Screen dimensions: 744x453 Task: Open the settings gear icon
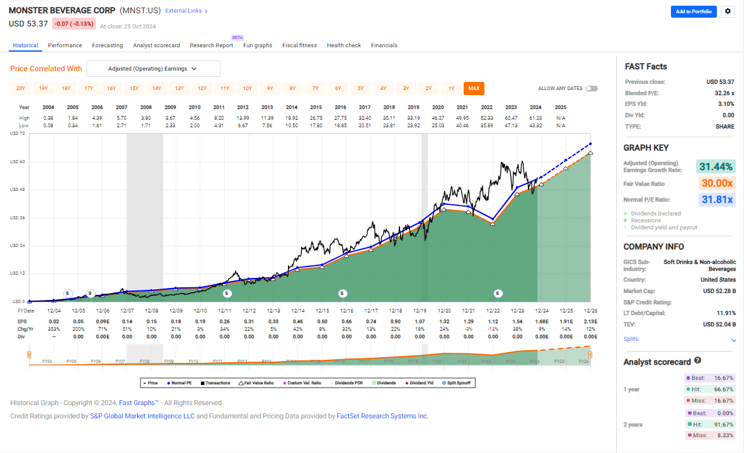728,11
